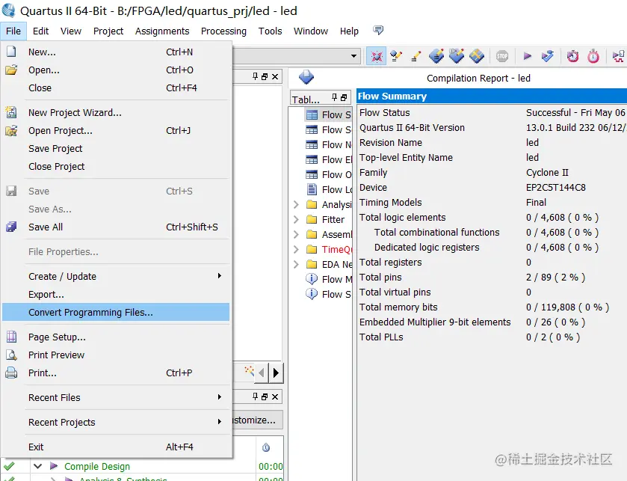Pin the Table of Contents panel

pyautogui.click(x=335, y=97)
